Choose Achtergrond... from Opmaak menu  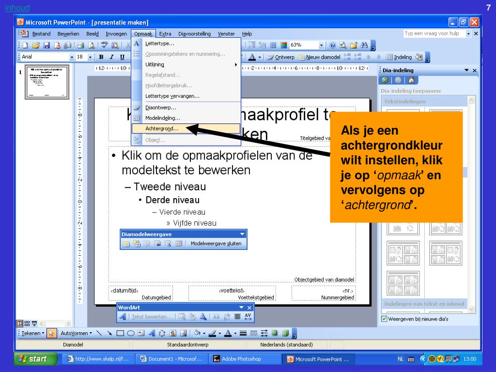click(186, 128)
